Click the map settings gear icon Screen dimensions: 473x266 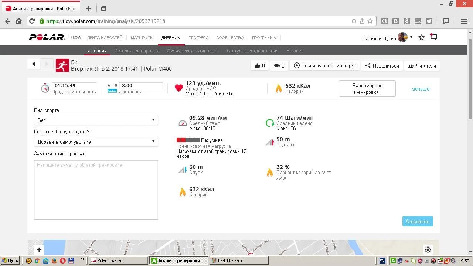tap(428, 250)
